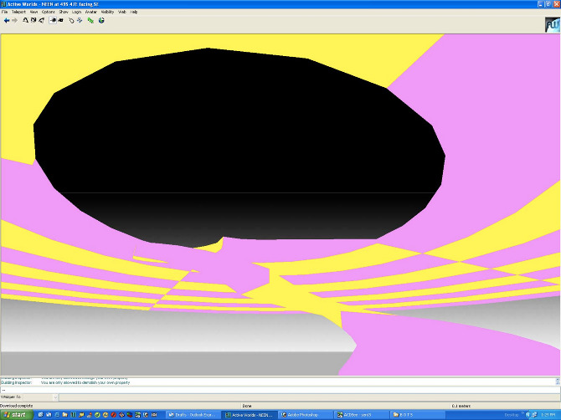Click the blue Back arrow in toolbar
The image size is (561, 420).
tap(6, 20)
